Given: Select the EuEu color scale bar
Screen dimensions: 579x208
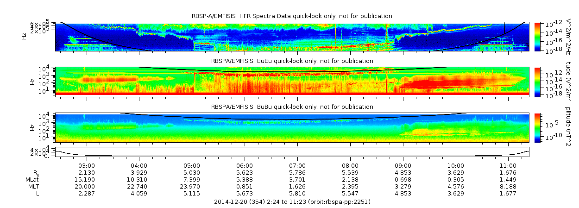Looking at the screenshot, I should tap(538, 82).
